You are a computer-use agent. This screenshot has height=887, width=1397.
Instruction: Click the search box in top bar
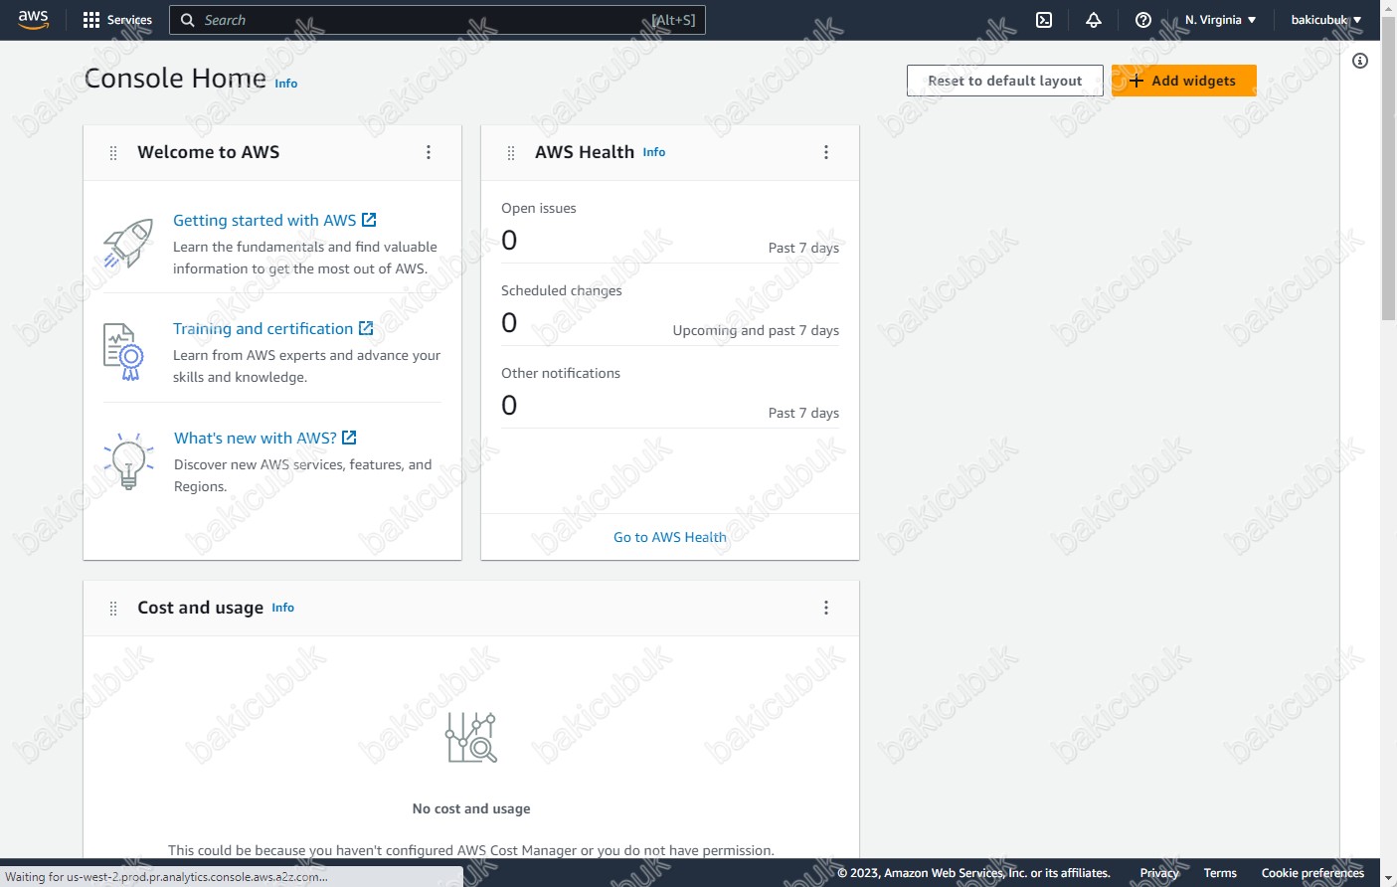437,20
